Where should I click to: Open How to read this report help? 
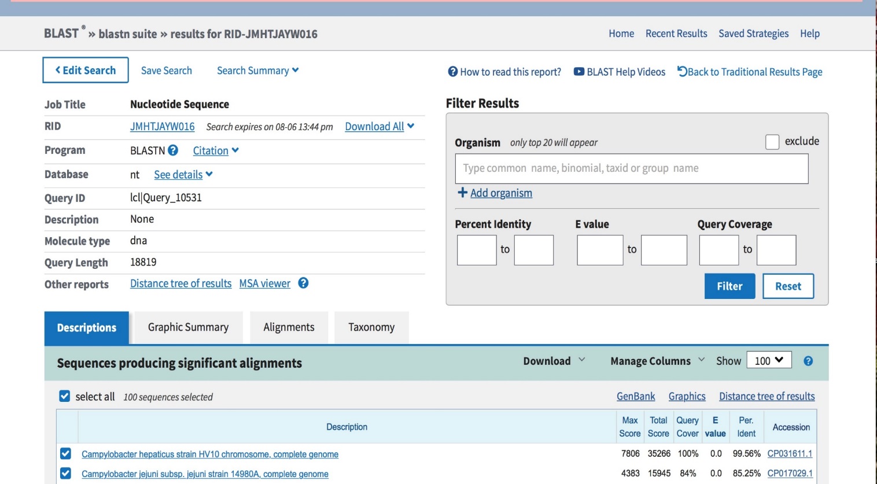[x=504, y=72]
